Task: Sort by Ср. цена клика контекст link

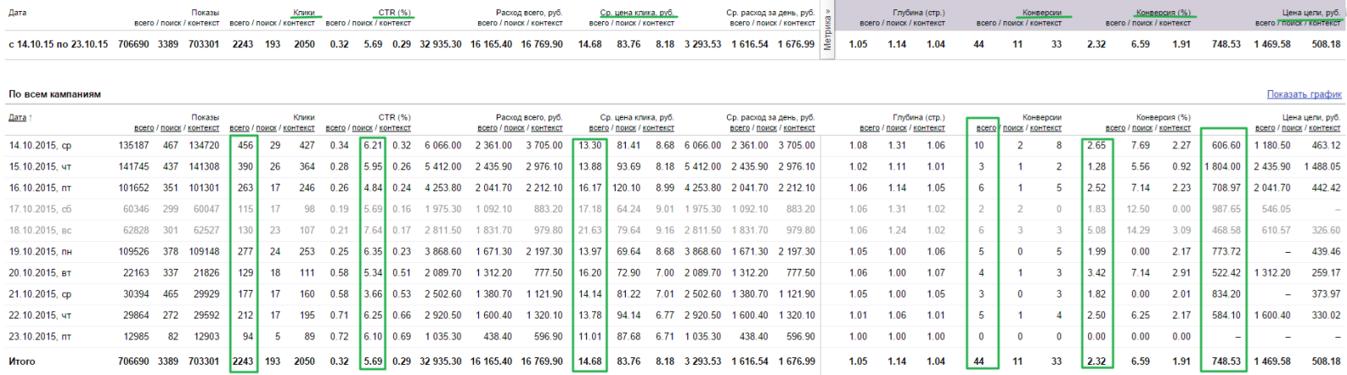Action: pos(658,128)
